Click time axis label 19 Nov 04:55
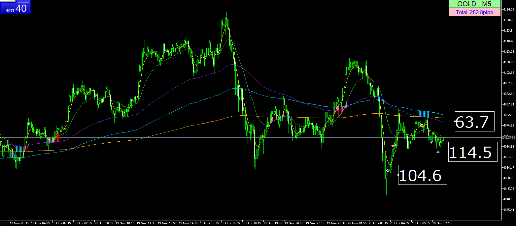The height and width of the screenshot is (226, 516). click(40, 223)
